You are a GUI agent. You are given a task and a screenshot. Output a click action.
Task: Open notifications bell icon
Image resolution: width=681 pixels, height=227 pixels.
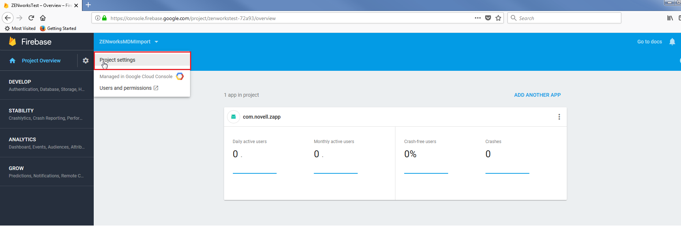coord(672,42)
